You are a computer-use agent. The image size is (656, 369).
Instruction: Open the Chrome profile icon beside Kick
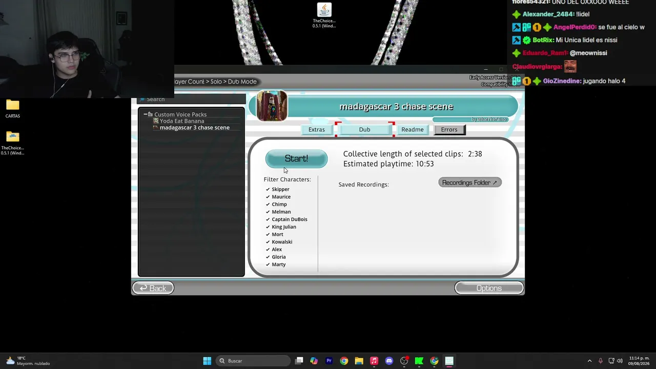[x=434, y=361]
